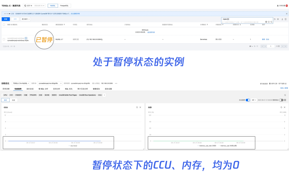Show the search info tooltip icon
Viewport: 289px width, 176px height.
click(269, 22)
